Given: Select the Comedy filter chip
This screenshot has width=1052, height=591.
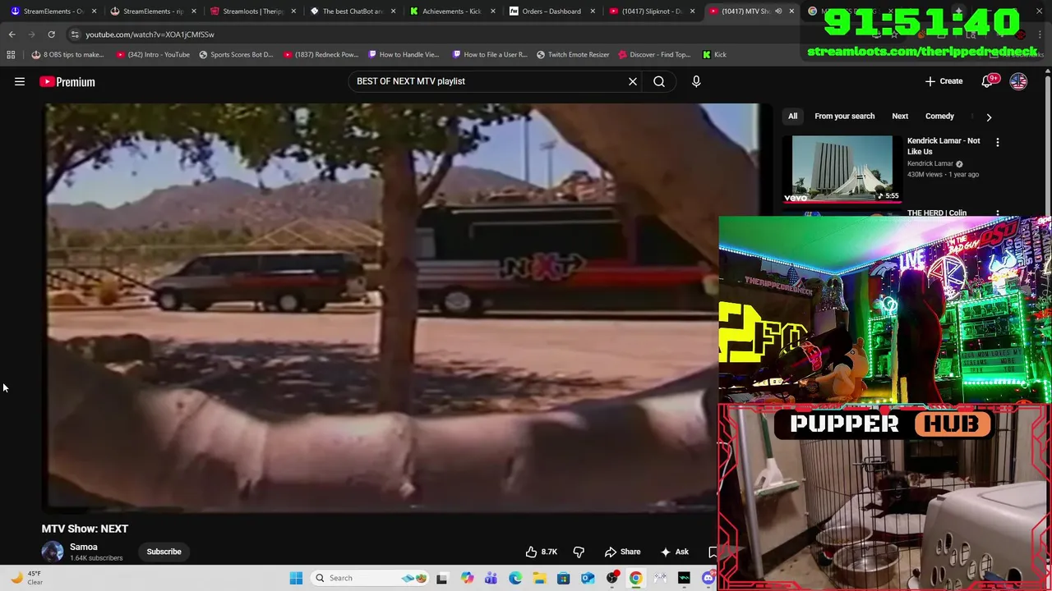Looking at the screenshot, I should pyautogui.click(x=939, y=117).
